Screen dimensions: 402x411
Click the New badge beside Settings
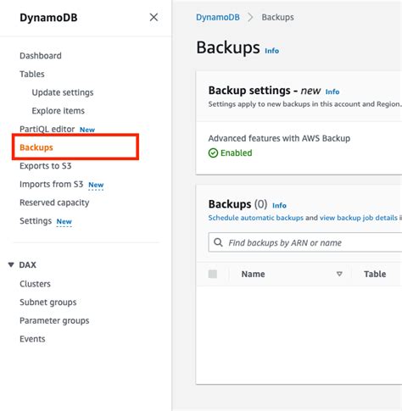pos(64,221)
